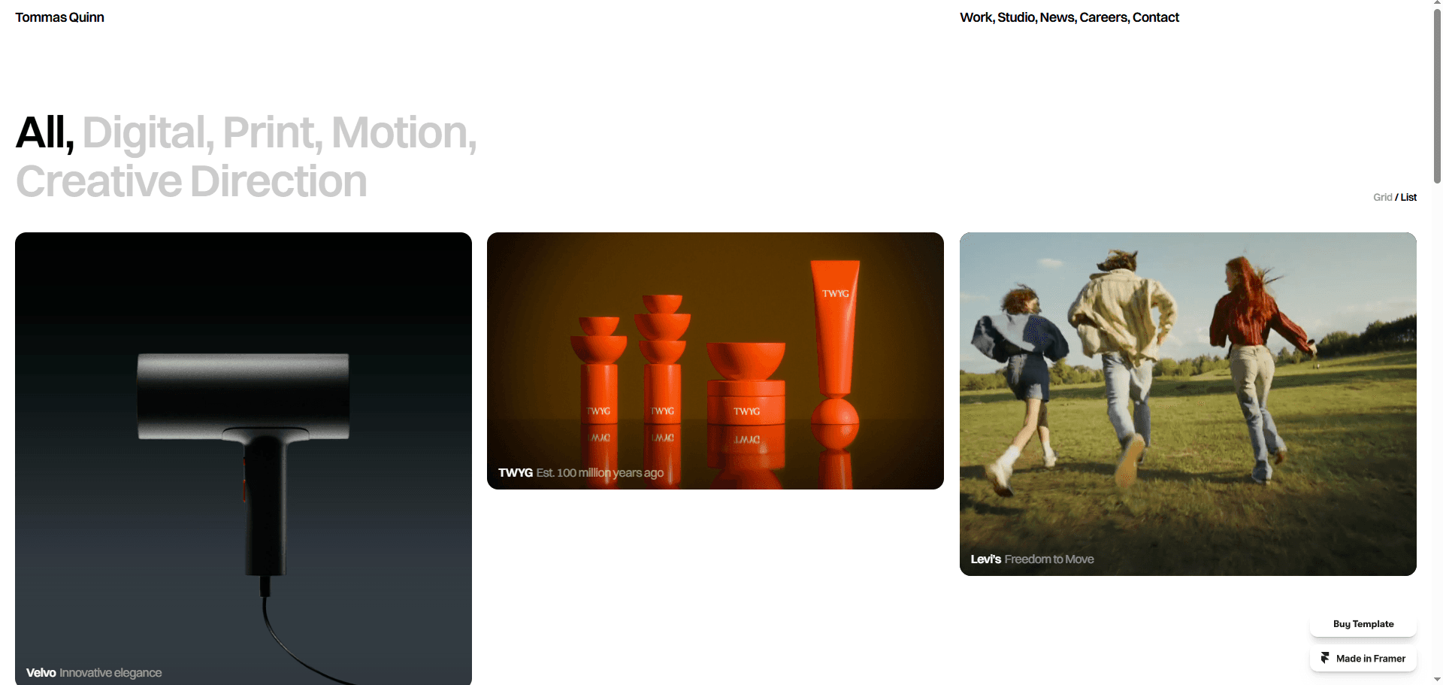Open the TWYG orange products project

715,361
